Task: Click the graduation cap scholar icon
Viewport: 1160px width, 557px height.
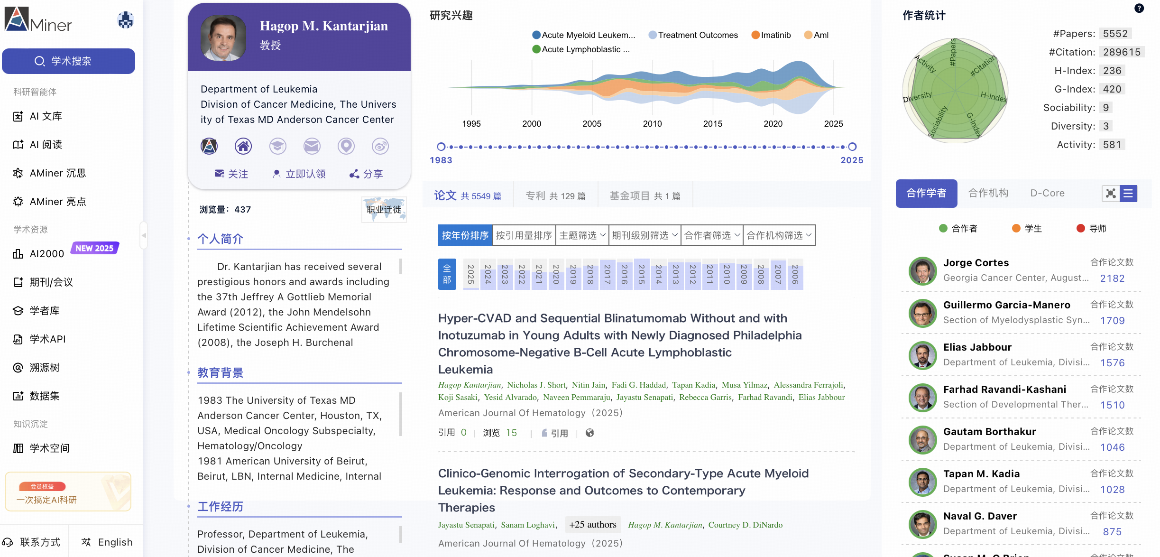Action: point(277,146)
